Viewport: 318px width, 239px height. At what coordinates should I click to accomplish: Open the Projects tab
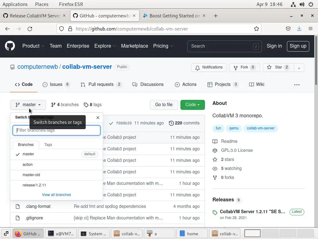[223, 85]
